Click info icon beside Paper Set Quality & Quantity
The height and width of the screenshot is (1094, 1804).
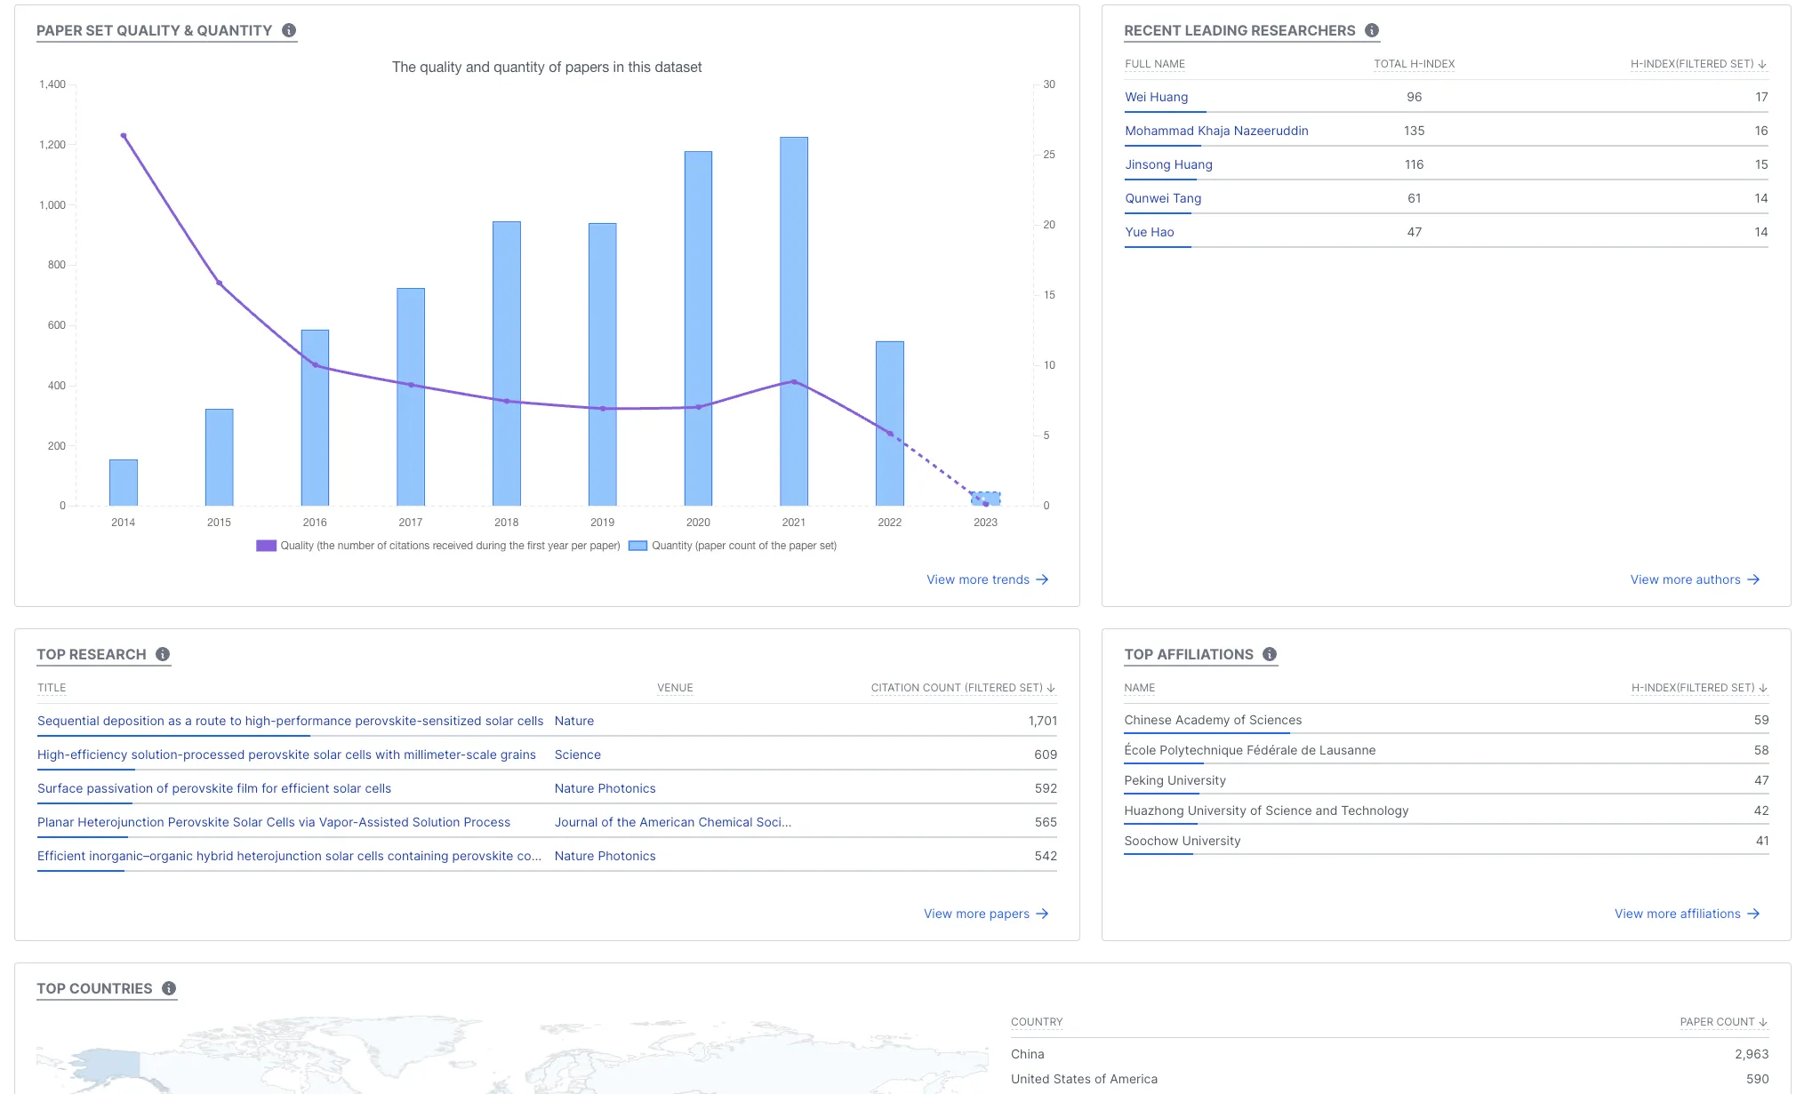[x=289, y=30]
